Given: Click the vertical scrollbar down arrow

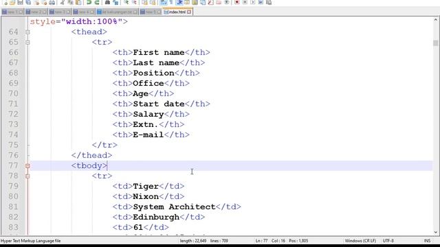Looking at the screenshot, I should click(x=436, y=232).
